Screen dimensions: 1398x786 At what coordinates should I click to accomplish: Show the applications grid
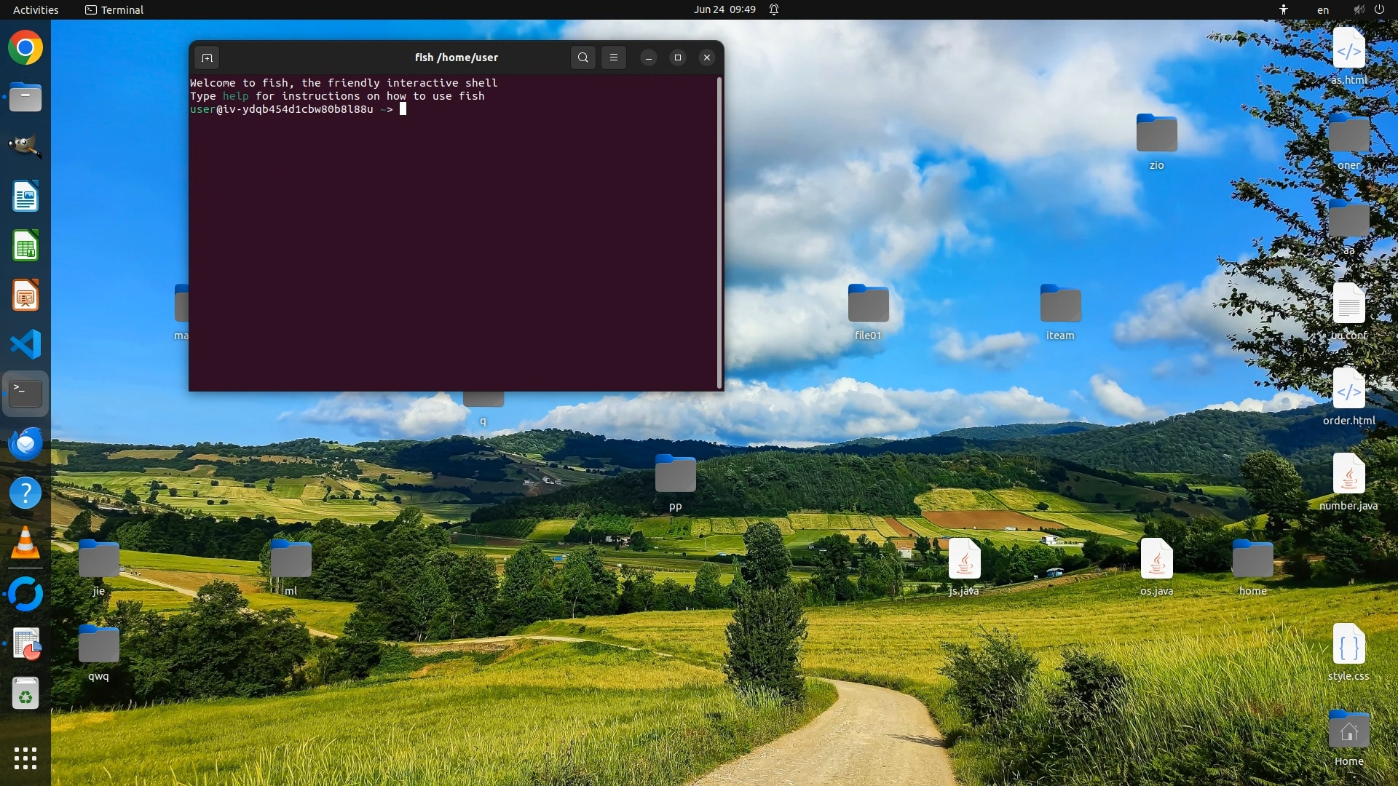pos(25,758)
